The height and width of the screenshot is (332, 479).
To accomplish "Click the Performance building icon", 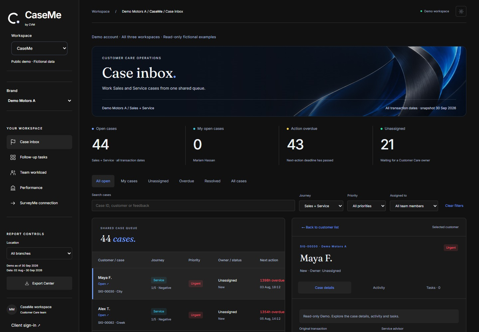I will [x=13, y=188].
